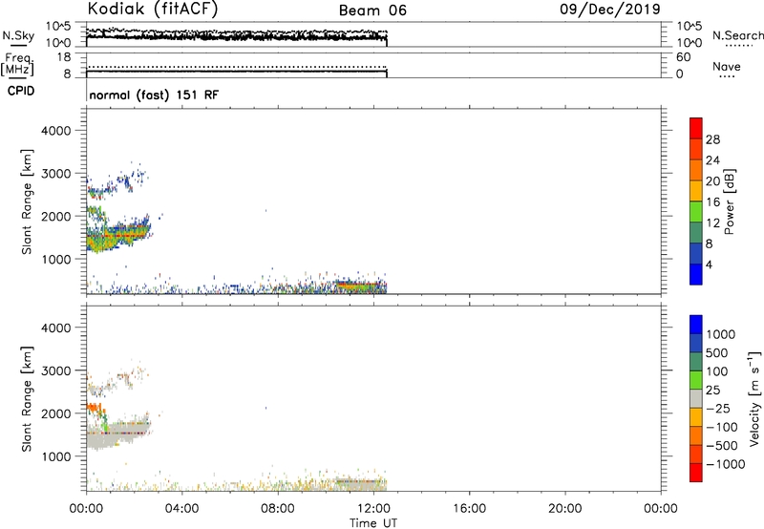Image resolution: width=764 pixels, height=529 pixels.
Task: Click the 28 label on Power colorbar
Action: pos(712,139)
